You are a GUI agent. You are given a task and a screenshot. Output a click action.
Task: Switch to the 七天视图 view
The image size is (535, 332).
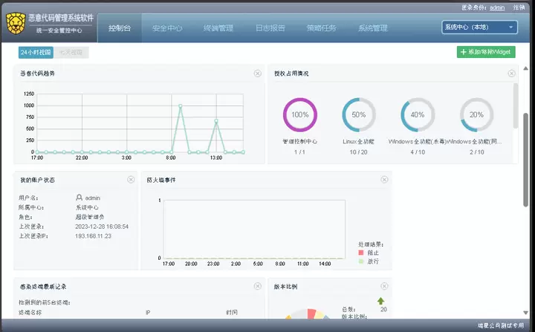tap(72, 53)
